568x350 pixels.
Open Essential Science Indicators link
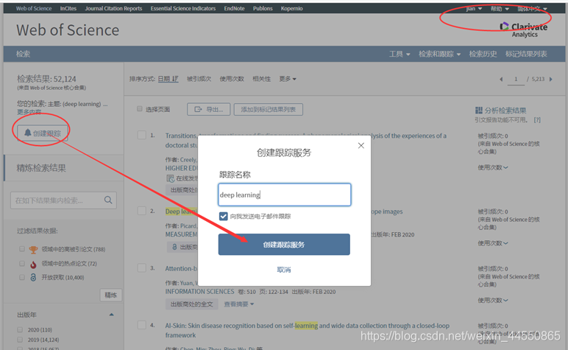[x=183, y=8]
